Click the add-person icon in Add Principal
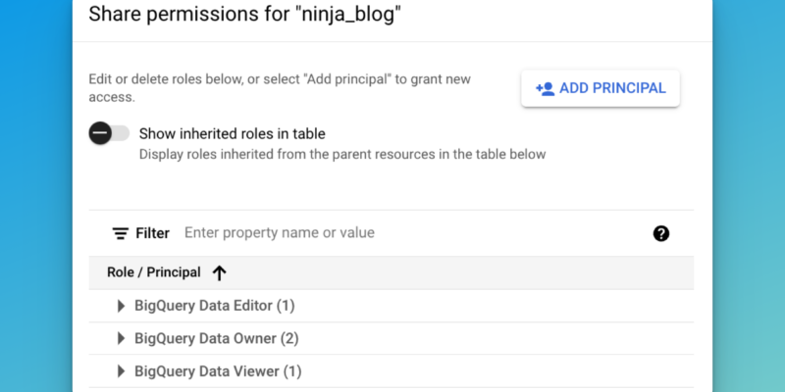785x392 pixels. point(546,88)
